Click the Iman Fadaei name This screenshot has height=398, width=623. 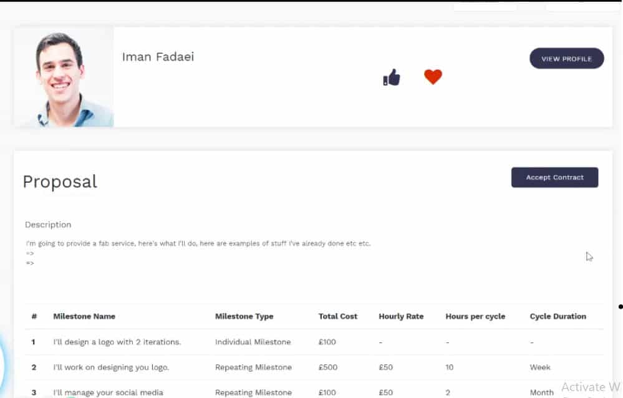tap(158, 57)
